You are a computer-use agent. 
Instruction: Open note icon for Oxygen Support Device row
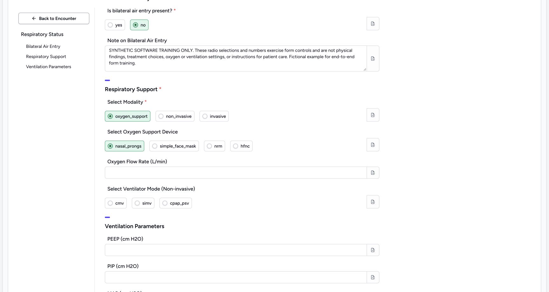point(373,145)
